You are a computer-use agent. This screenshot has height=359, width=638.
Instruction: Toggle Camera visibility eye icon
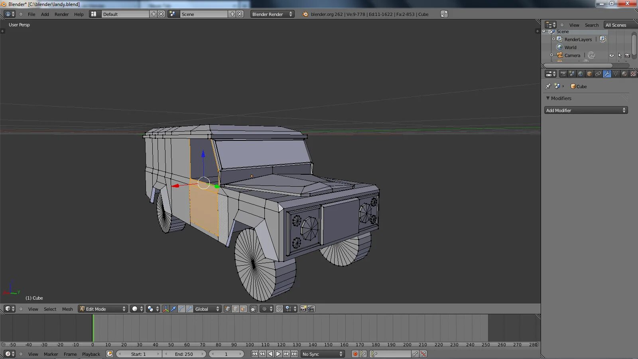coord(612,55)
